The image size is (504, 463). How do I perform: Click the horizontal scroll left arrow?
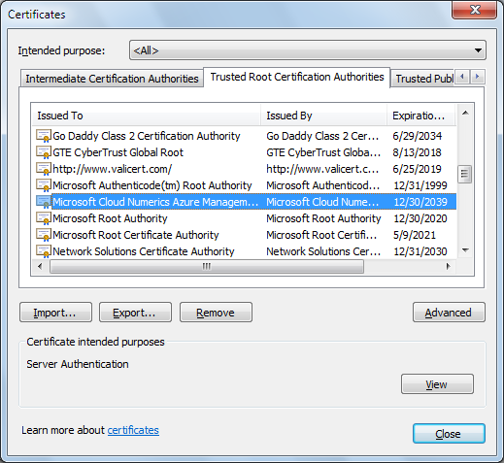click(x=40, y=266)
